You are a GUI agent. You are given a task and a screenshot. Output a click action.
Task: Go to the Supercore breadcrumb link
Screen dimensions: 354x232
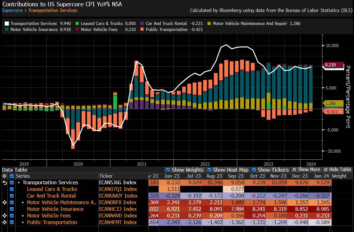pyautogui.click(x=12, y=10)
